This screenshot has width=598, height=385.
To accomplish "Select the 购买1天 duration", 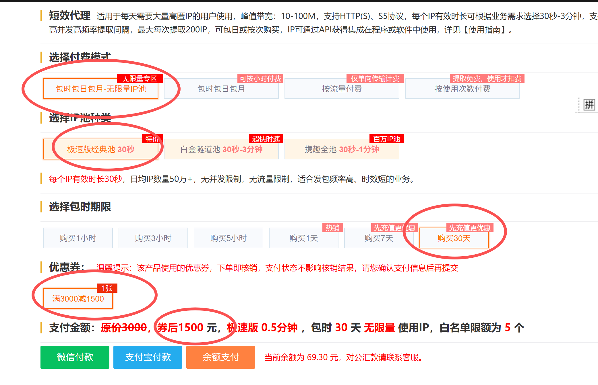I will [x=303, y=238].
